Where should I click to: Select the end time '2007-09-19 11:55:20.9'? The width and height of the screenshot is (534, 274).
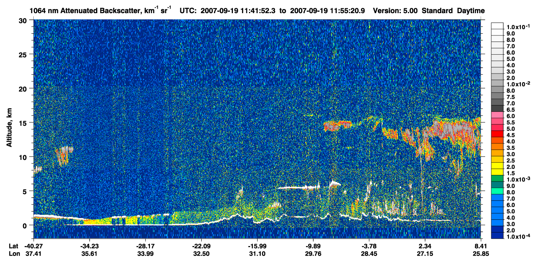(x=328, y=11)
